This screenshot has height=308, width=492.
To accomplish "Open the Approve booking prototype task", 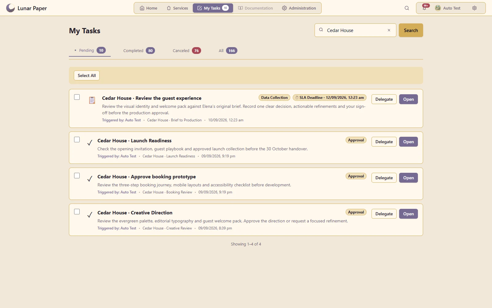I will click(408, 178).
